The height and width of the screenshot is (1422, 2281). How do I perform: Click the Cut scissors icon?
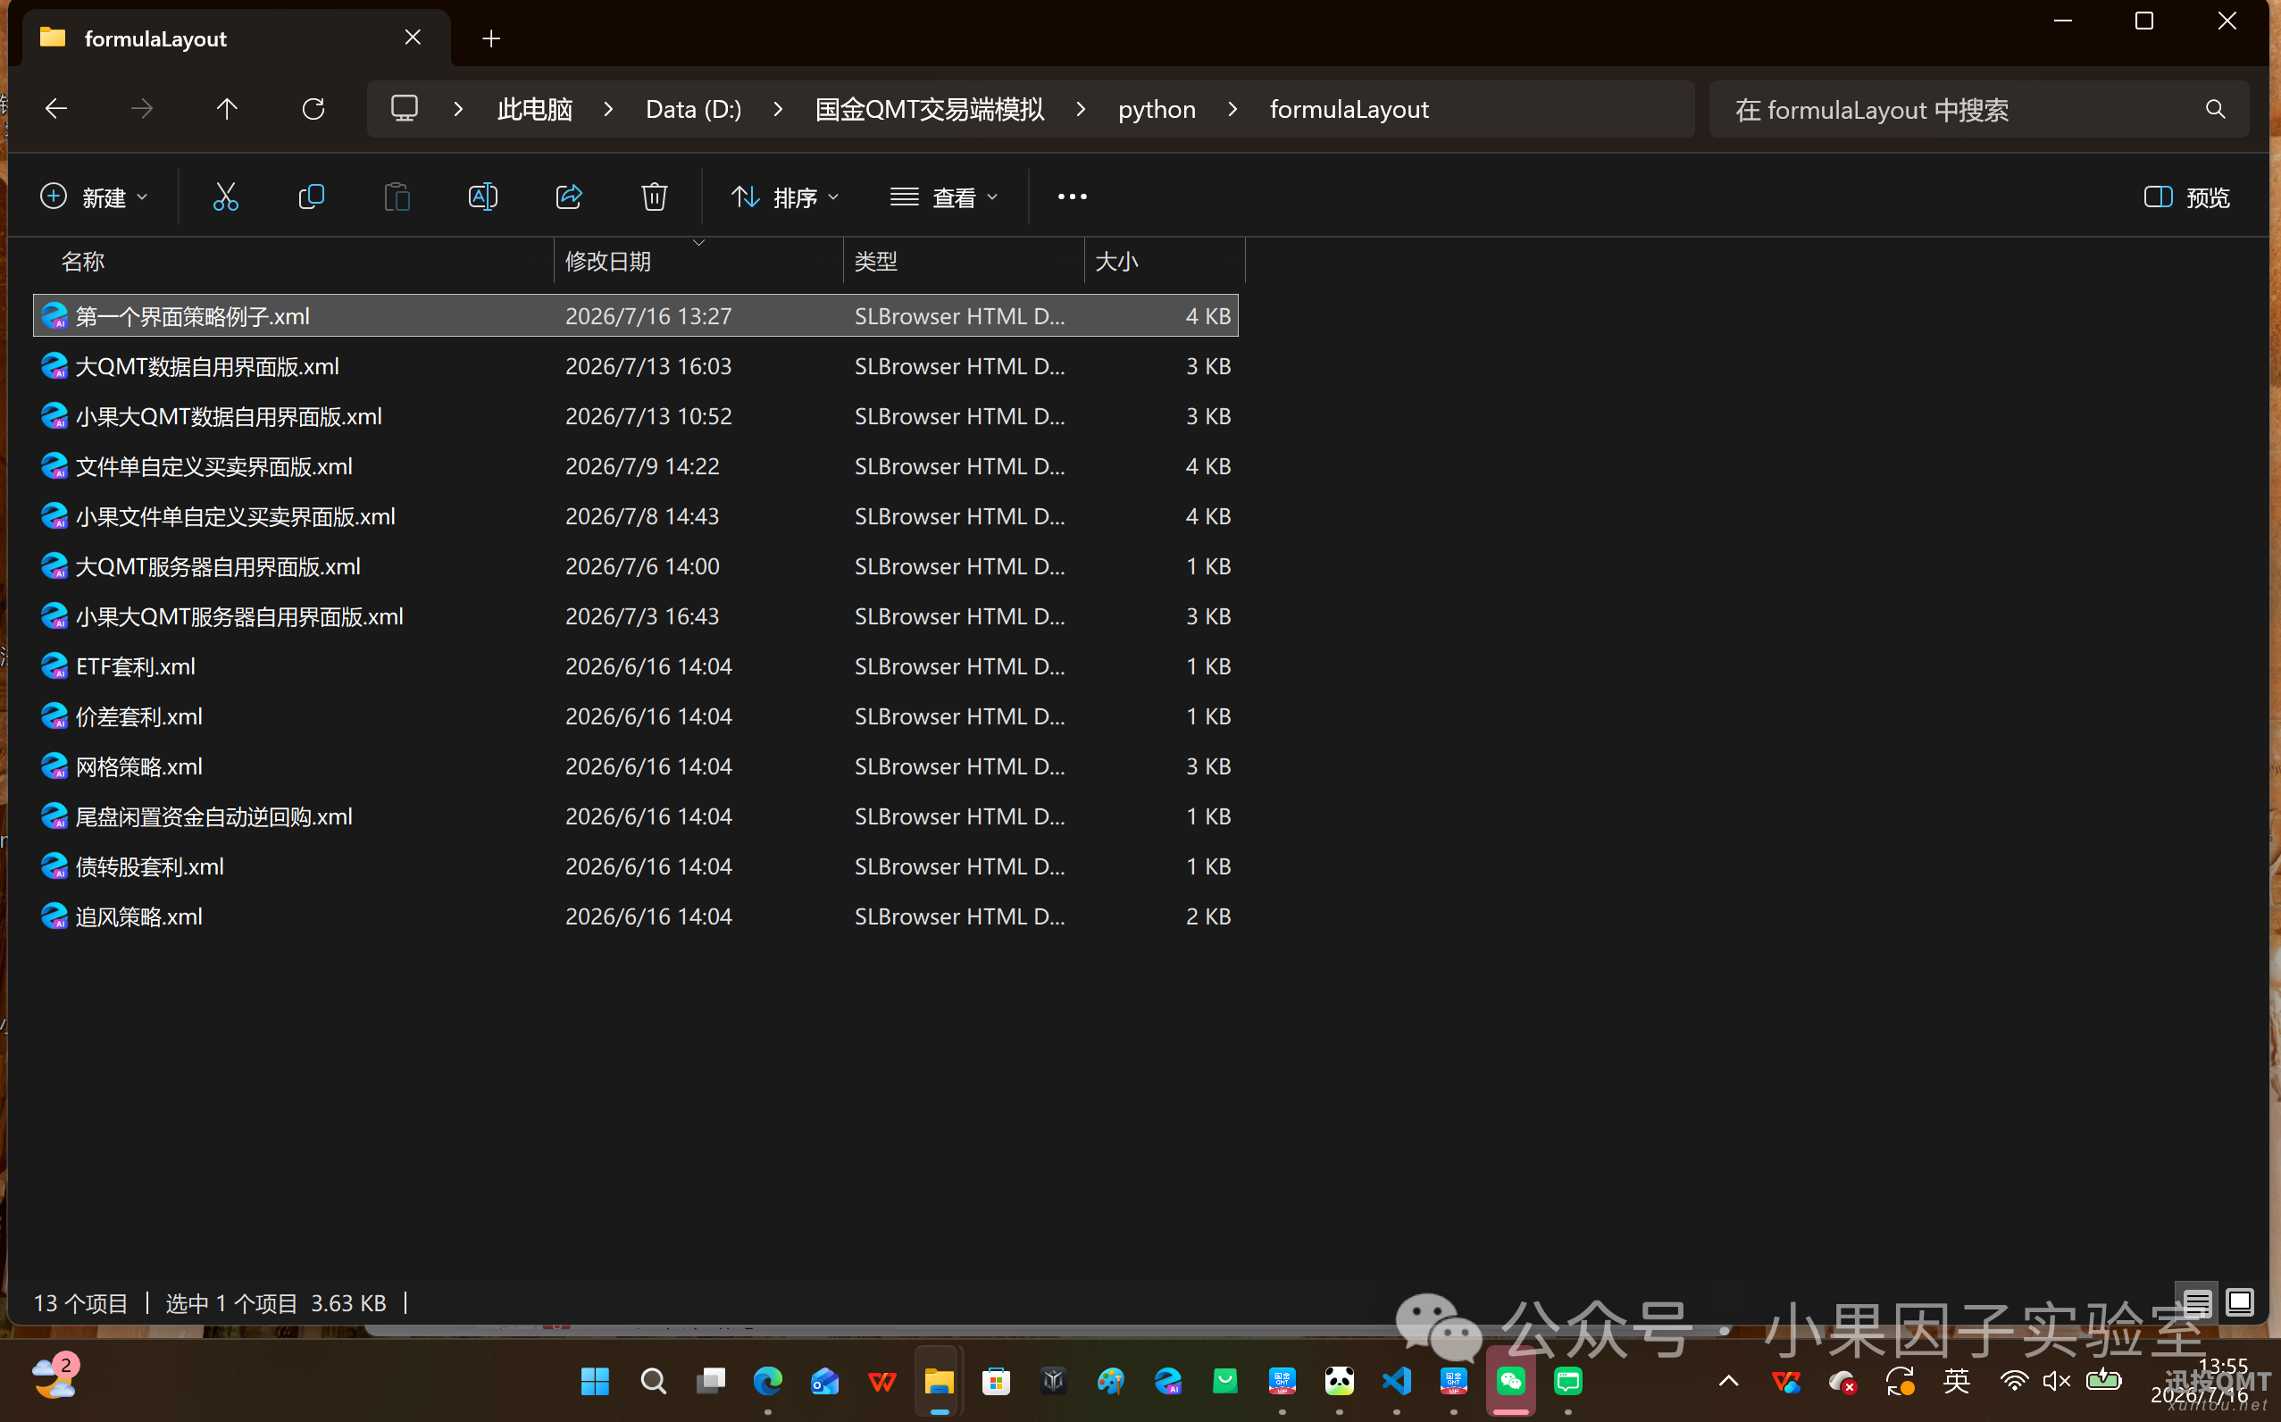[x=226, y=197]
